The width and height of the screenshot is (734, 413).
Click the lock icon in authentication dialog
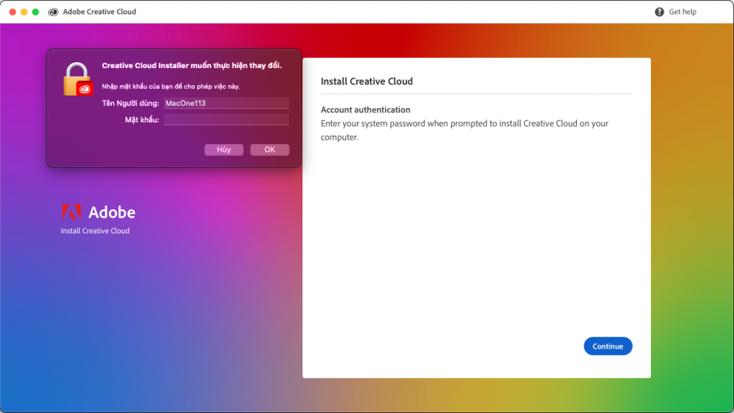tap(77, 79)
